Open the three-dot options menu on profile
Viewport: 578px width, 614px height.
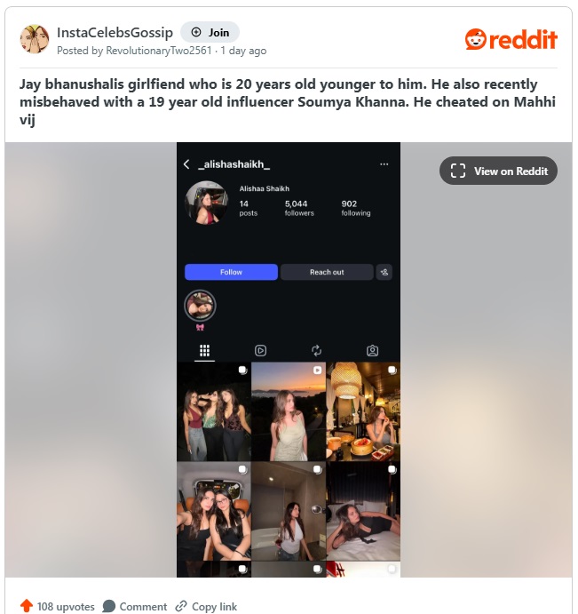384,164
